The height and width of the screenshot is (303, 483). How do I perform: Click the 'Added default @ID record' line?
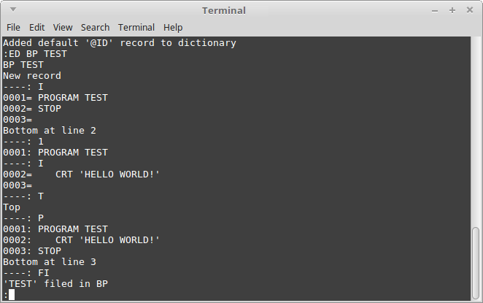click(x=120, y=43)
